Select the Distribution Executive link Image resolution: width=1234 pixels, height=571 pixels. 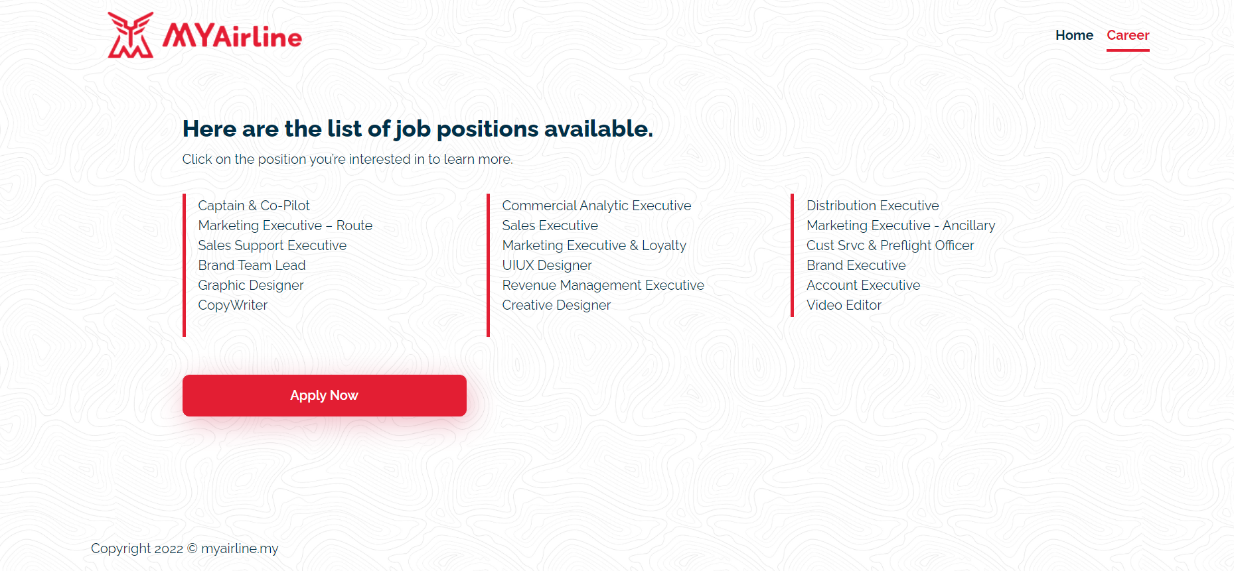(872, 206)
